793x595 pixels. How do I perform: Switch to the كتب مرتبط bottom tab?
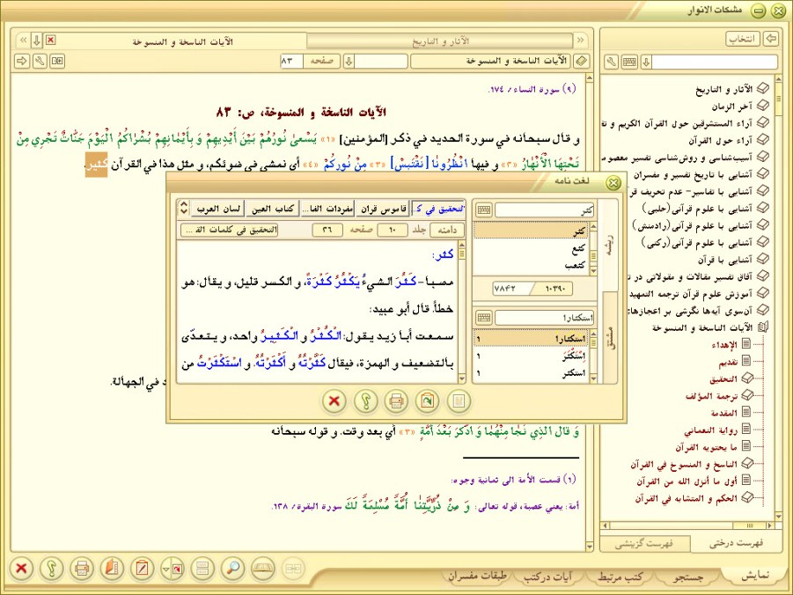[620, 577]
